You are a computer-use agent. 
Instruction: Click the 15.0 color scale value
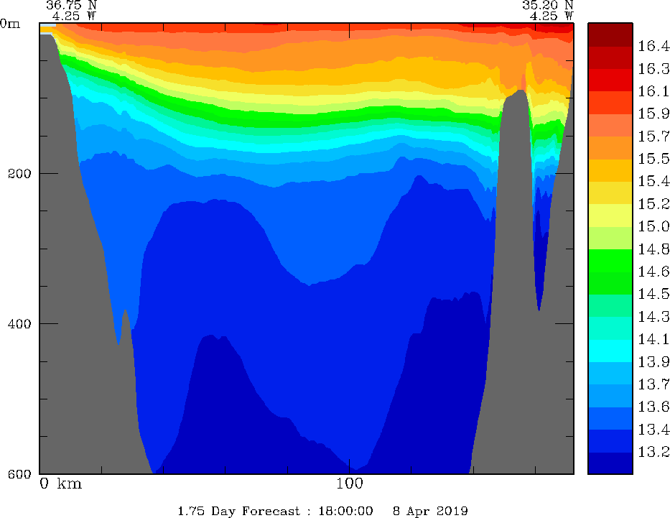(x=653, y=226)
